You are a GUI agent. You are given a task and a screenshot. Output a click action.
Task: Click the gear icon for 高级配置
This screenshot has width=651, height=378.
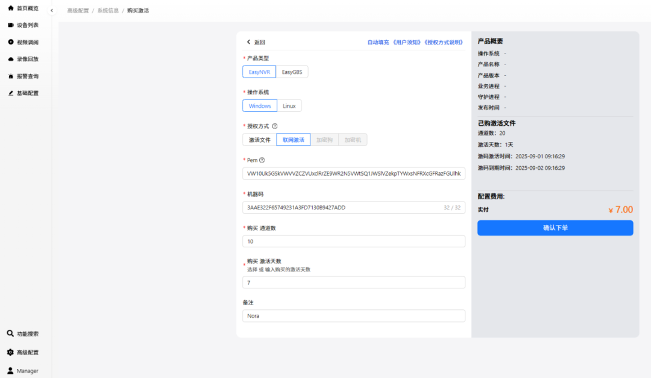10,352
